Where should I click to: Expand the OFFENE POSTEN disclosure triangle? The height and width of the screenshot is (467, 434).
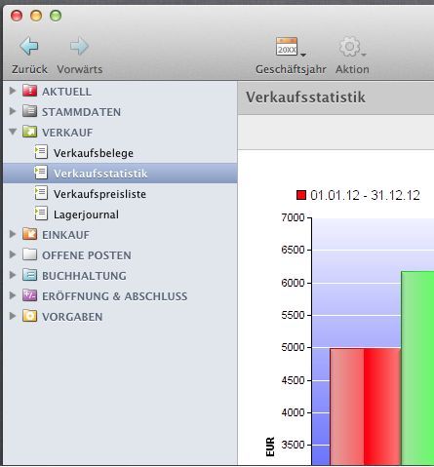tap(13, 254)
